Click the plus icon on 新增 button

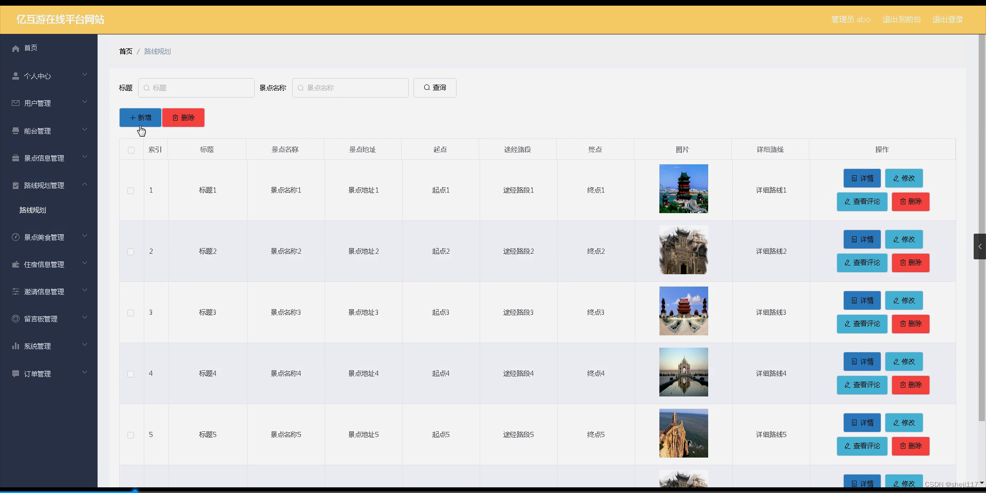coord(132,118)
